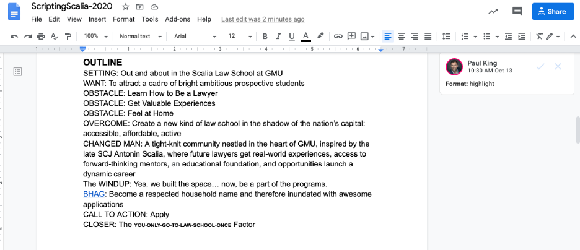Open line spacing options
Image resolution: width=580 pixels, height=250 pixels.
pyautogui.click(x=447, y=36)
